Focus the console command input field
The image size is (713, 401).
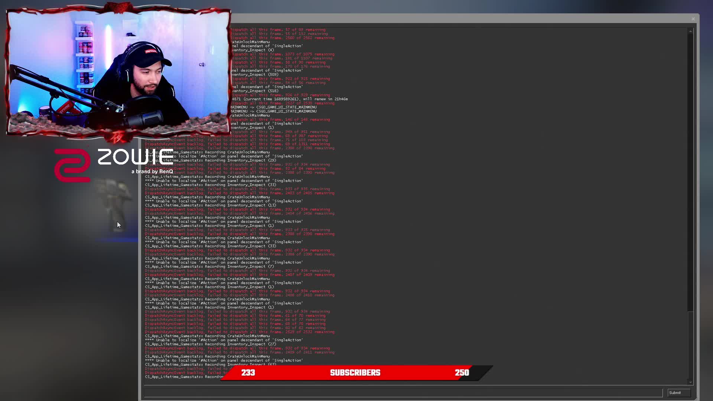[x=403, y=393]
